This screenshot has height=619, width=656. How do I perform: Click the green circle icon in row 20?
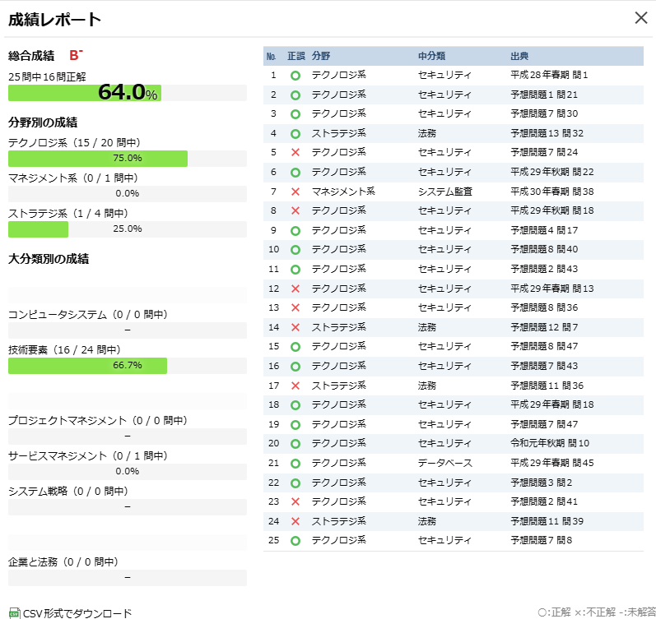pyautogui.click(x=295, y=444)
